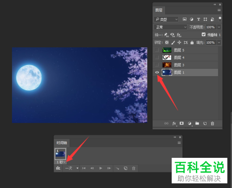
Task: Convert to video timeline icon
Action: click(58, 168)
